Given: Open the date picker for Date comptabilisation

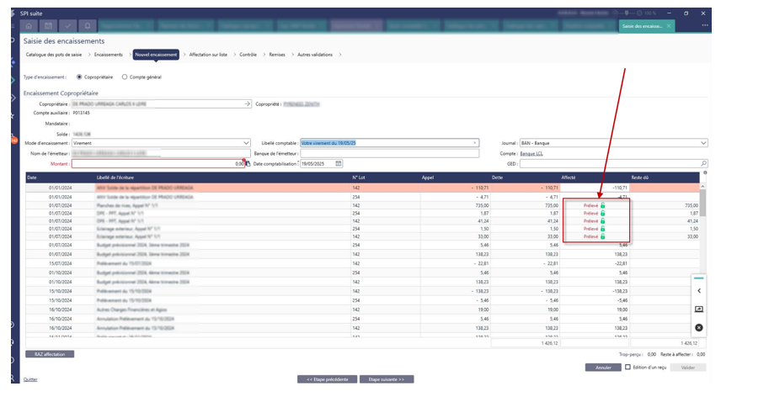Looking at the screenshot, I should click(x=339, y=163).
